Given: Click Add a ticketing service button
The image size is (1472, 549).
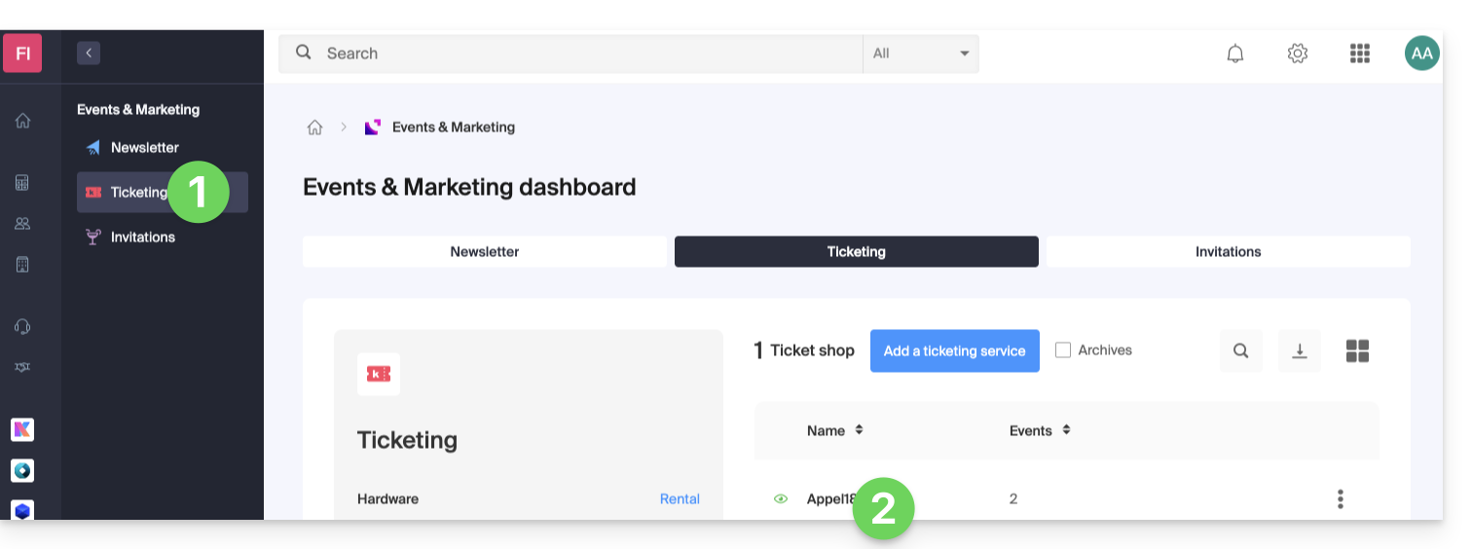Looking at the screenshot, I should click(954, 350).
